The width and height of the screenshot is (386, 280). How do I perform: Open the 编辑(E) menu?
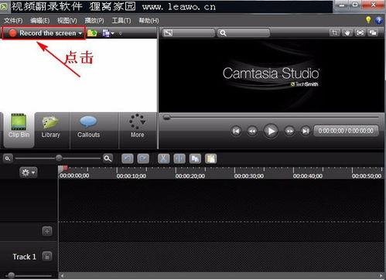[x=39, y=21]
